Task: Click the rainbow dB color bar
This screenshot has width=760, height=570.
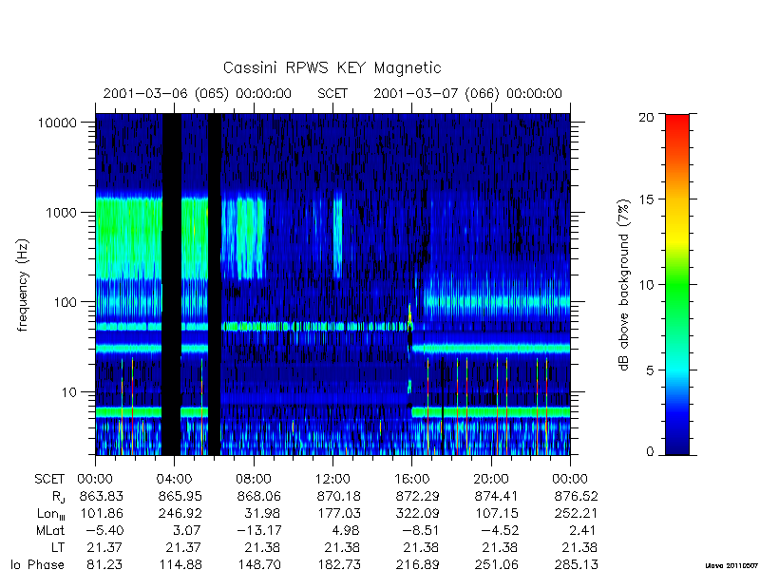Action: pyautogui.click(x=677, y=284)
